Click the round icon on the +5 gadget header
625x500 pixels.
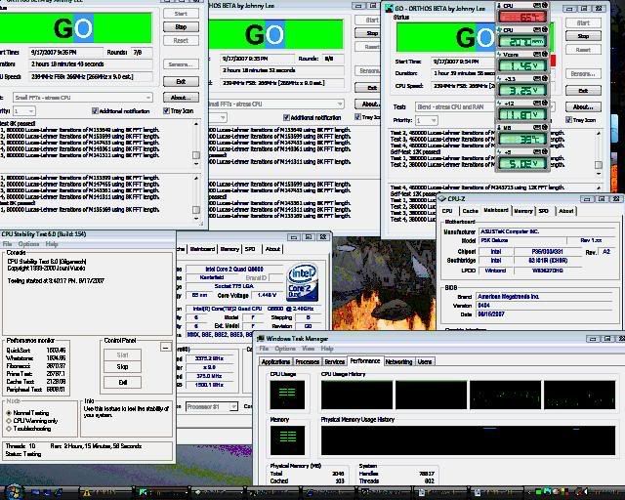(x=545, y=151)
